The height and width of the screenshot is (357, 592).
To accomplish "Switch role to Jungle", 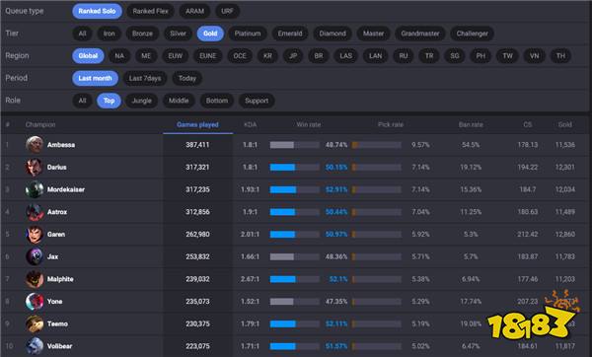I will [x=141, y=101].
